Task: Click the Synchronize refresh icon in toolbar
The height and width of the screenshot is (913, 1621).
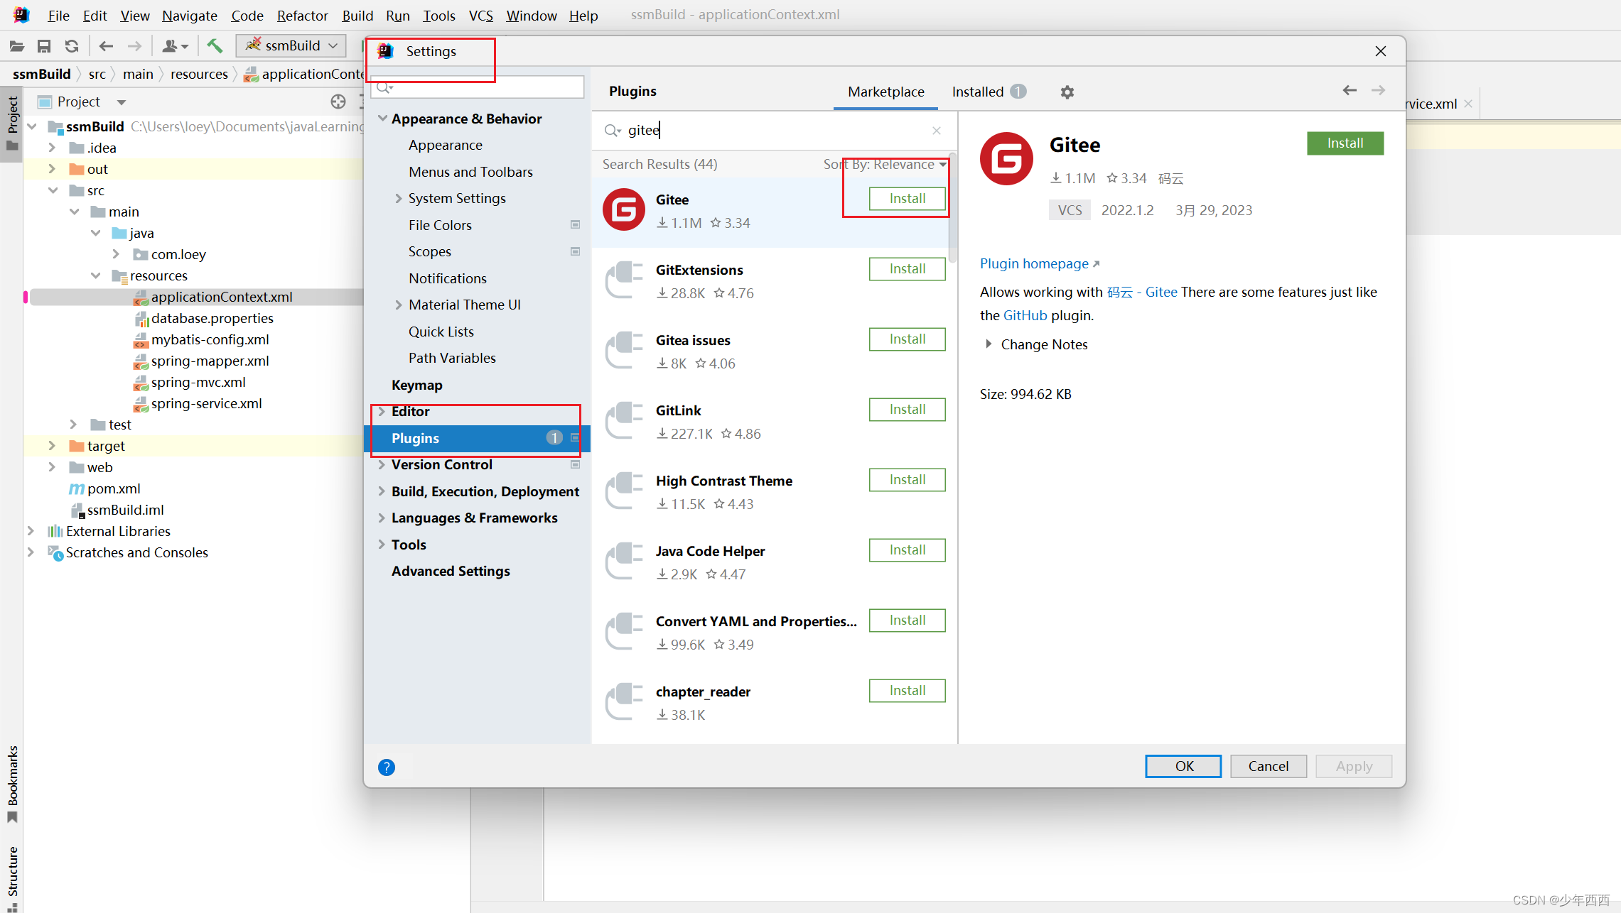Action: pos(72,46)
